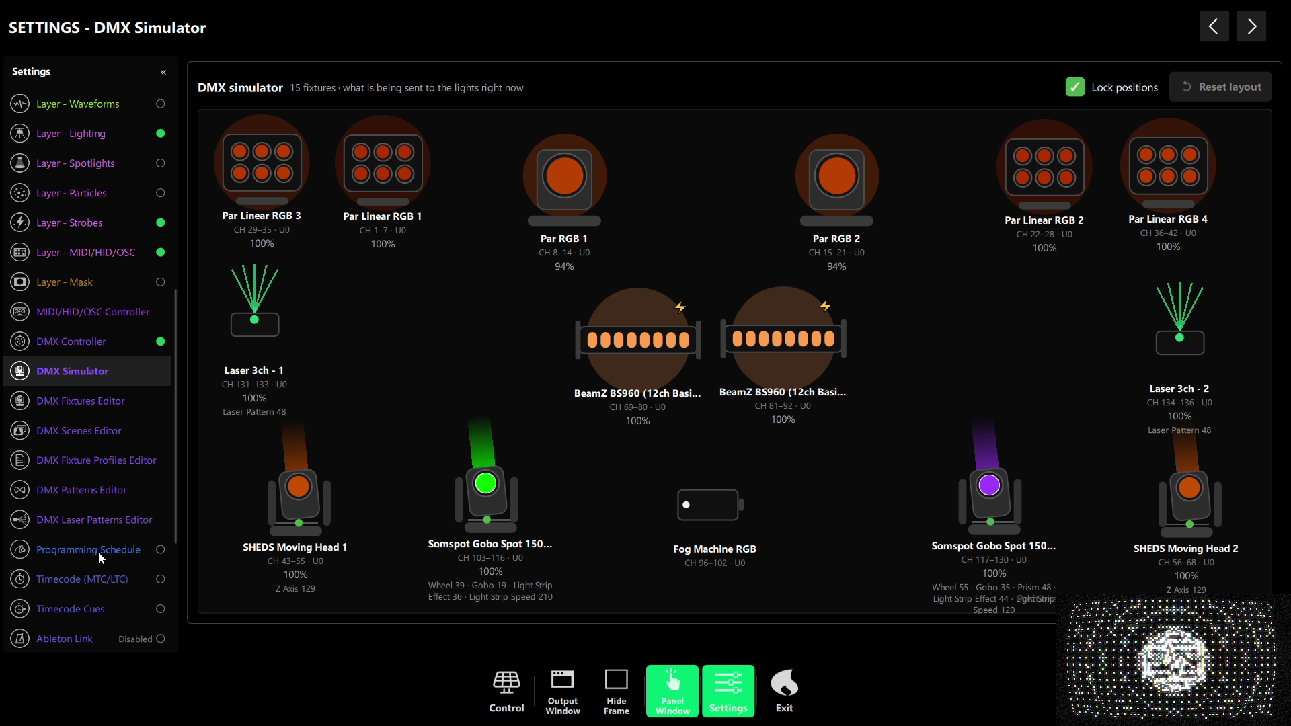Disable the Layer - Strobes toggle dot
1291x726 pixels.
(160, 223)
